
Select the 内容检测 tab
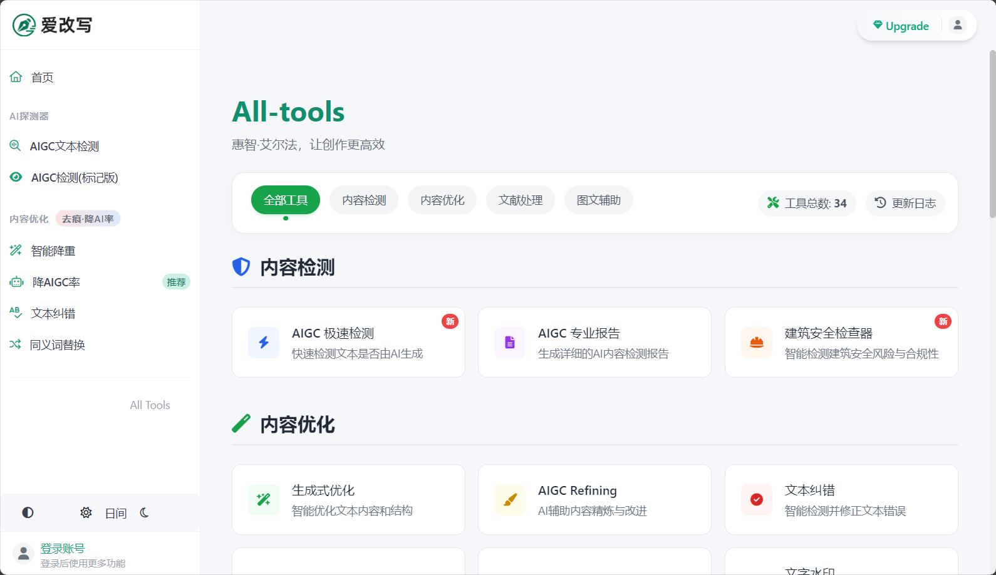click(x=364, y=200)
